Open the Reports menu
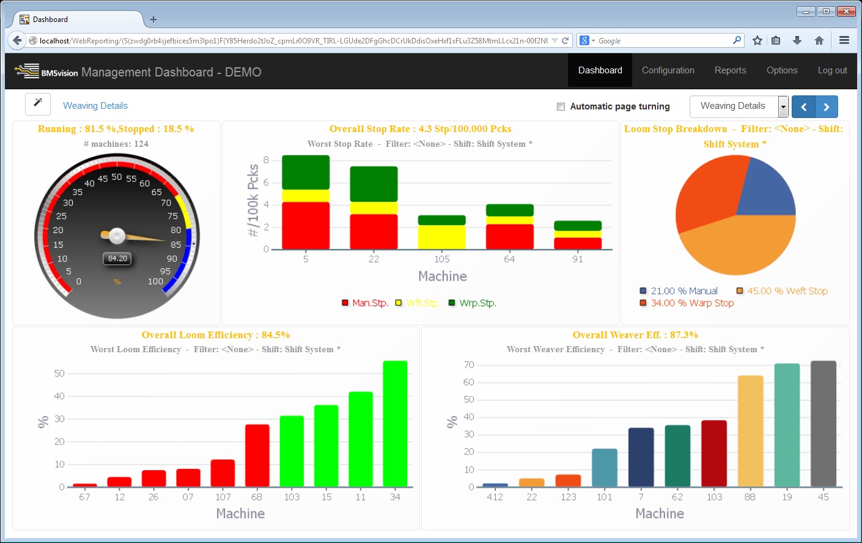Screen dimensions: 862x543 [x=731, y=71]
